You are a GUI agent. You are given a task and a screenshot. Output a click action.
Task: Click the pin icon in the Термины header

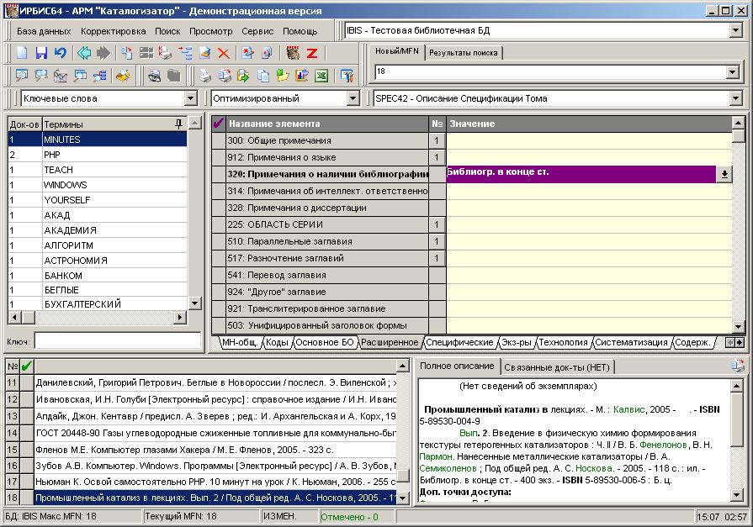point(179,124)
